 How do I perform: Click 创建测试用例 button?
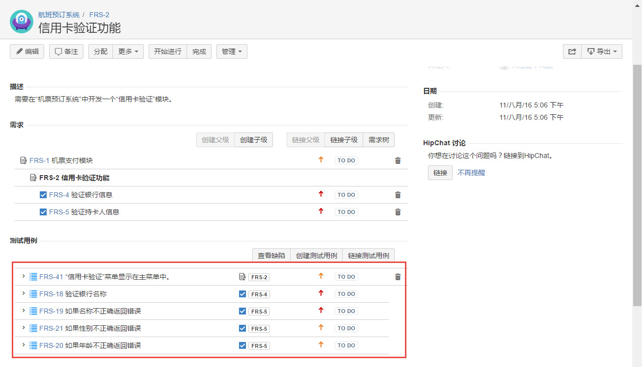317,256
